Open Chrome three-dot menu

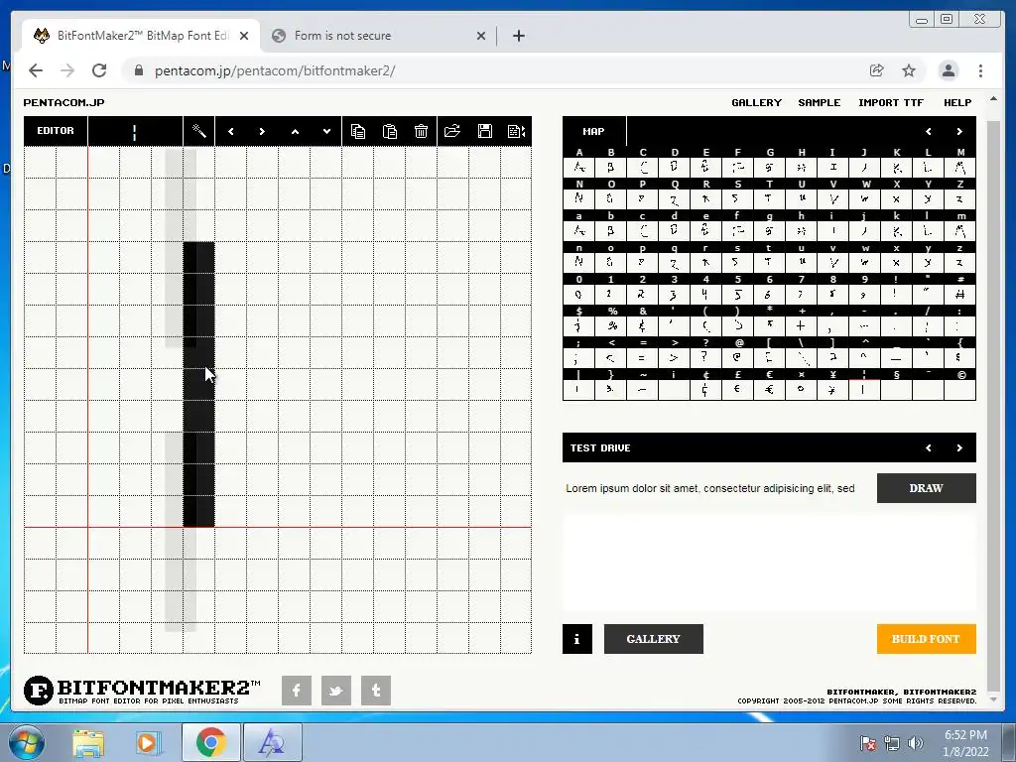click(x=980, y=70)
